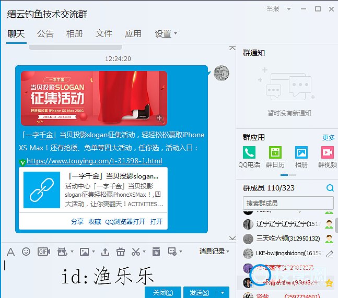This screenshot has width=338, height=298.
Task: Switch to the 文件 tab
Action: pos(104,34)
